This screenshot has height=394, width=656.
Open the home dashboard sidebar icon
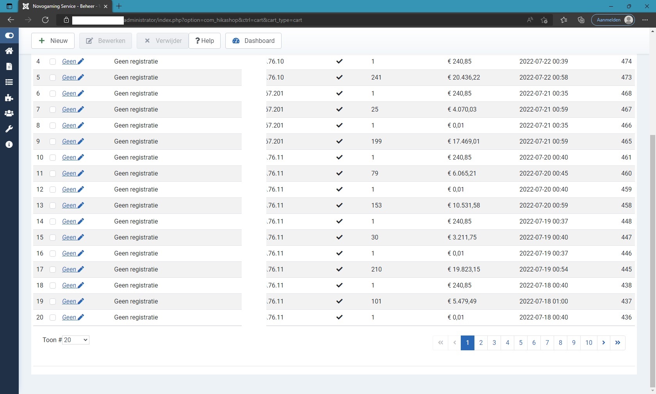pyautogui.click(x=9, y=51)
